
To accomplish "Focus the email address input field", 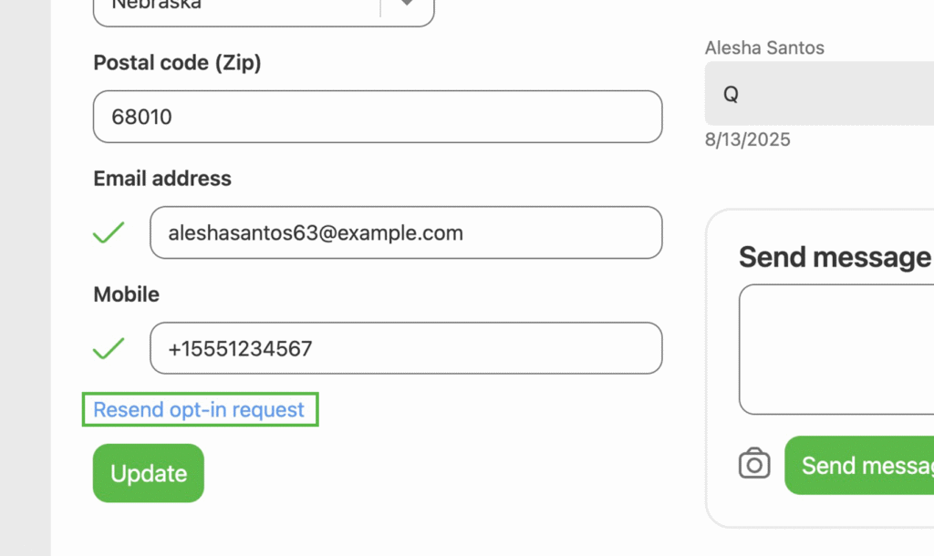I will pyautogui.click(x=406, y=232).
